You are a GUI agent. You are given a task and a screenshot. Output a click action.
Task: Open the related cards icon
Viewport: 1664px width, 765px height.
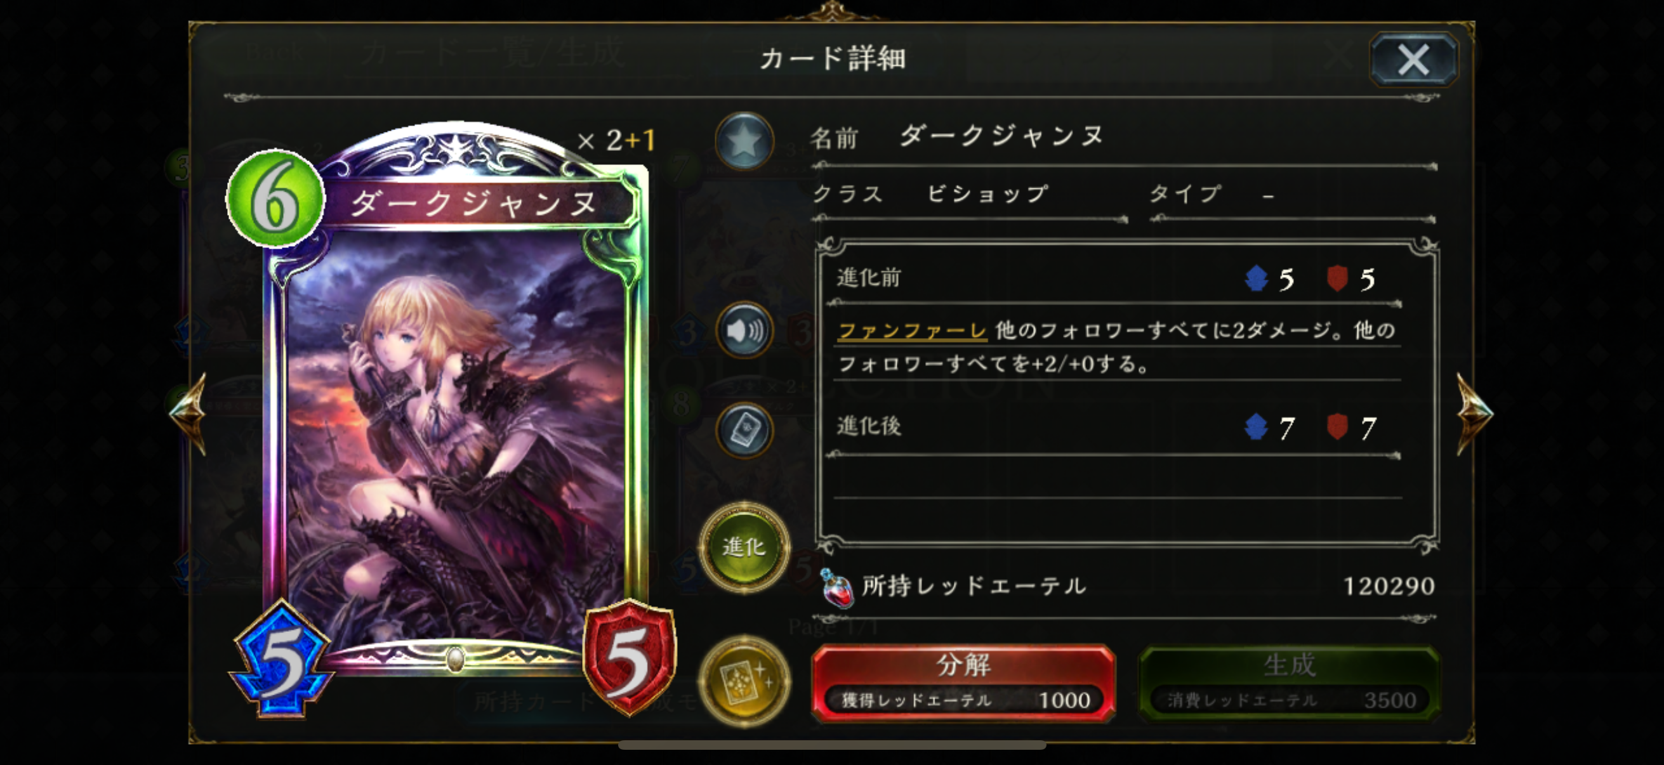[744, 431]
